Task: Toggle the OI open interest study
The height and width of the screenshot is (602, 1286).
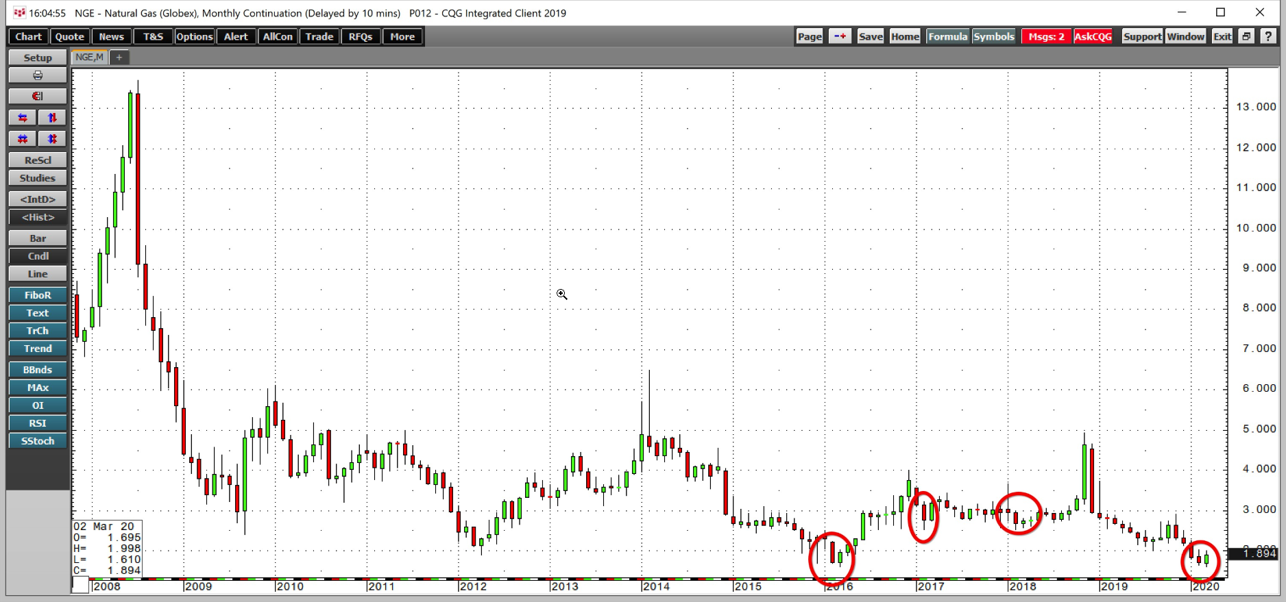Action: (38, 405)
